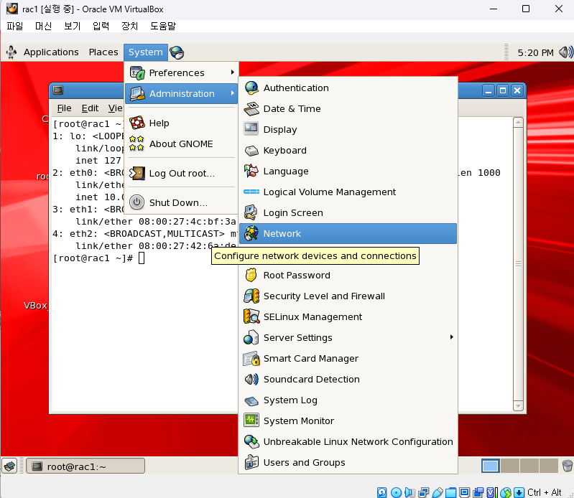Open the VirtualBox 보기 menu
The image size is (574, 498).
point(72,26)
